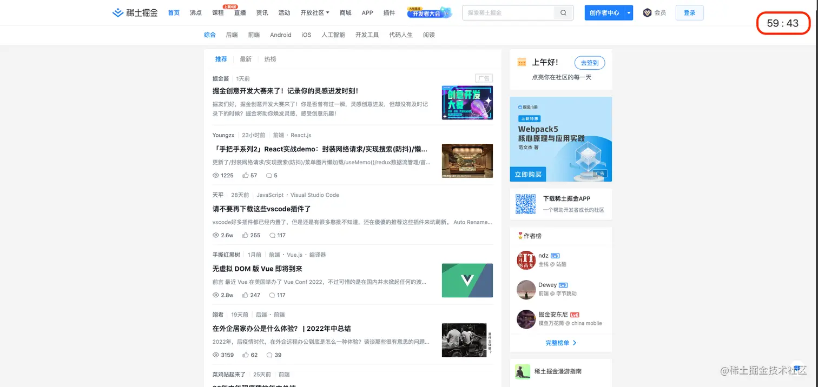Click the 稀土掘金漫游指南 icon
This screenshot has height=387, width=818.
[x=523, y=371]
